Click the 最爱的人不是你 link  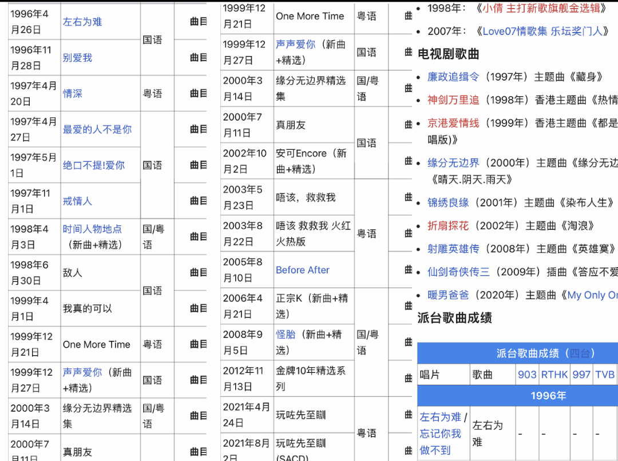tap(97, 129)
